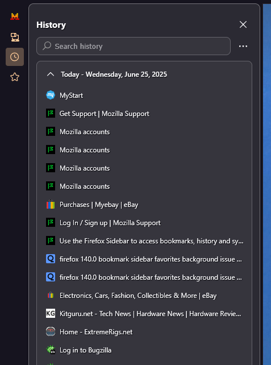Click the Bugzilla bug favicon
The image size is (271, 365).
[51, 350]
